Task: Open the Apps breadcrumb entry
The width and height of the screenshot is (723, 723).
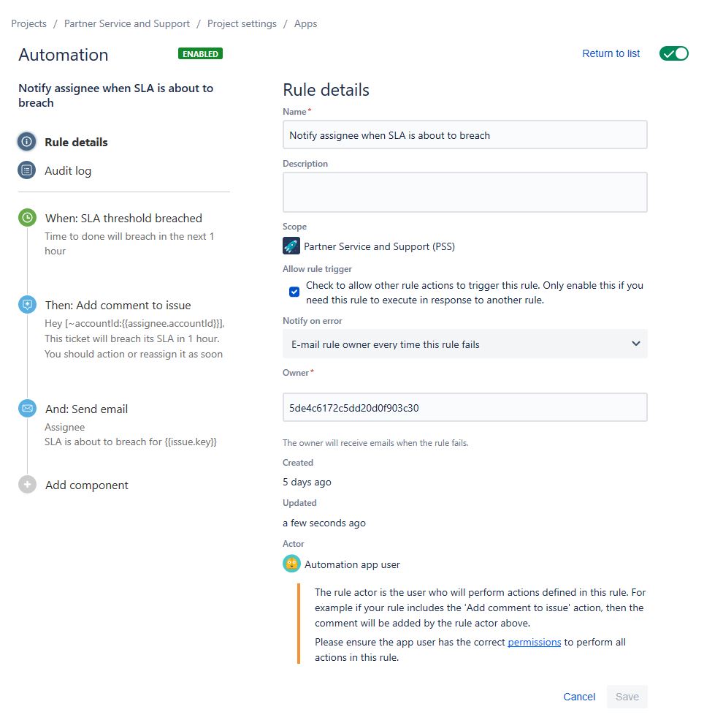Action: pos(305,23)
